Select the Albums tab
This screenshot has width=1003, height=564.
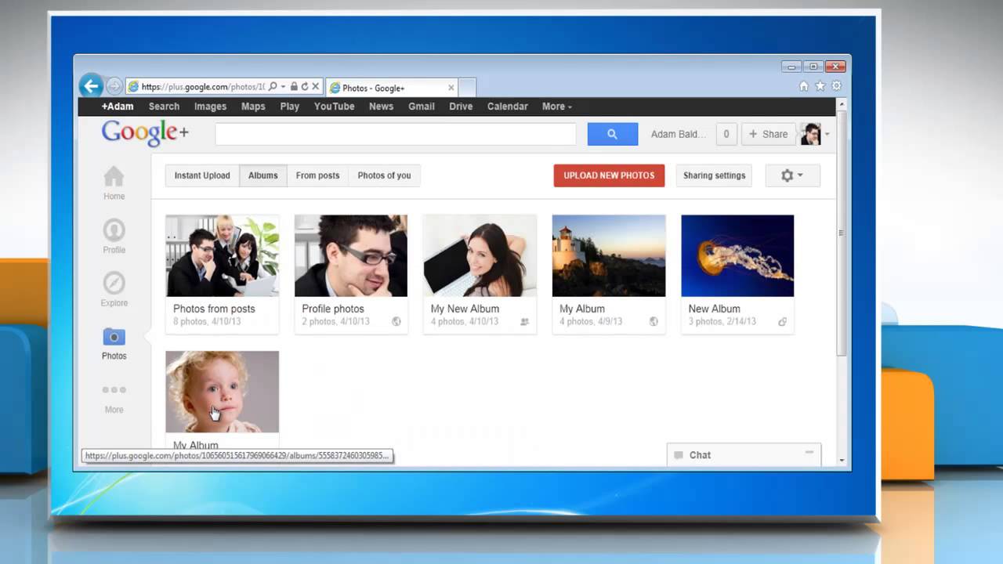point(263,175)
